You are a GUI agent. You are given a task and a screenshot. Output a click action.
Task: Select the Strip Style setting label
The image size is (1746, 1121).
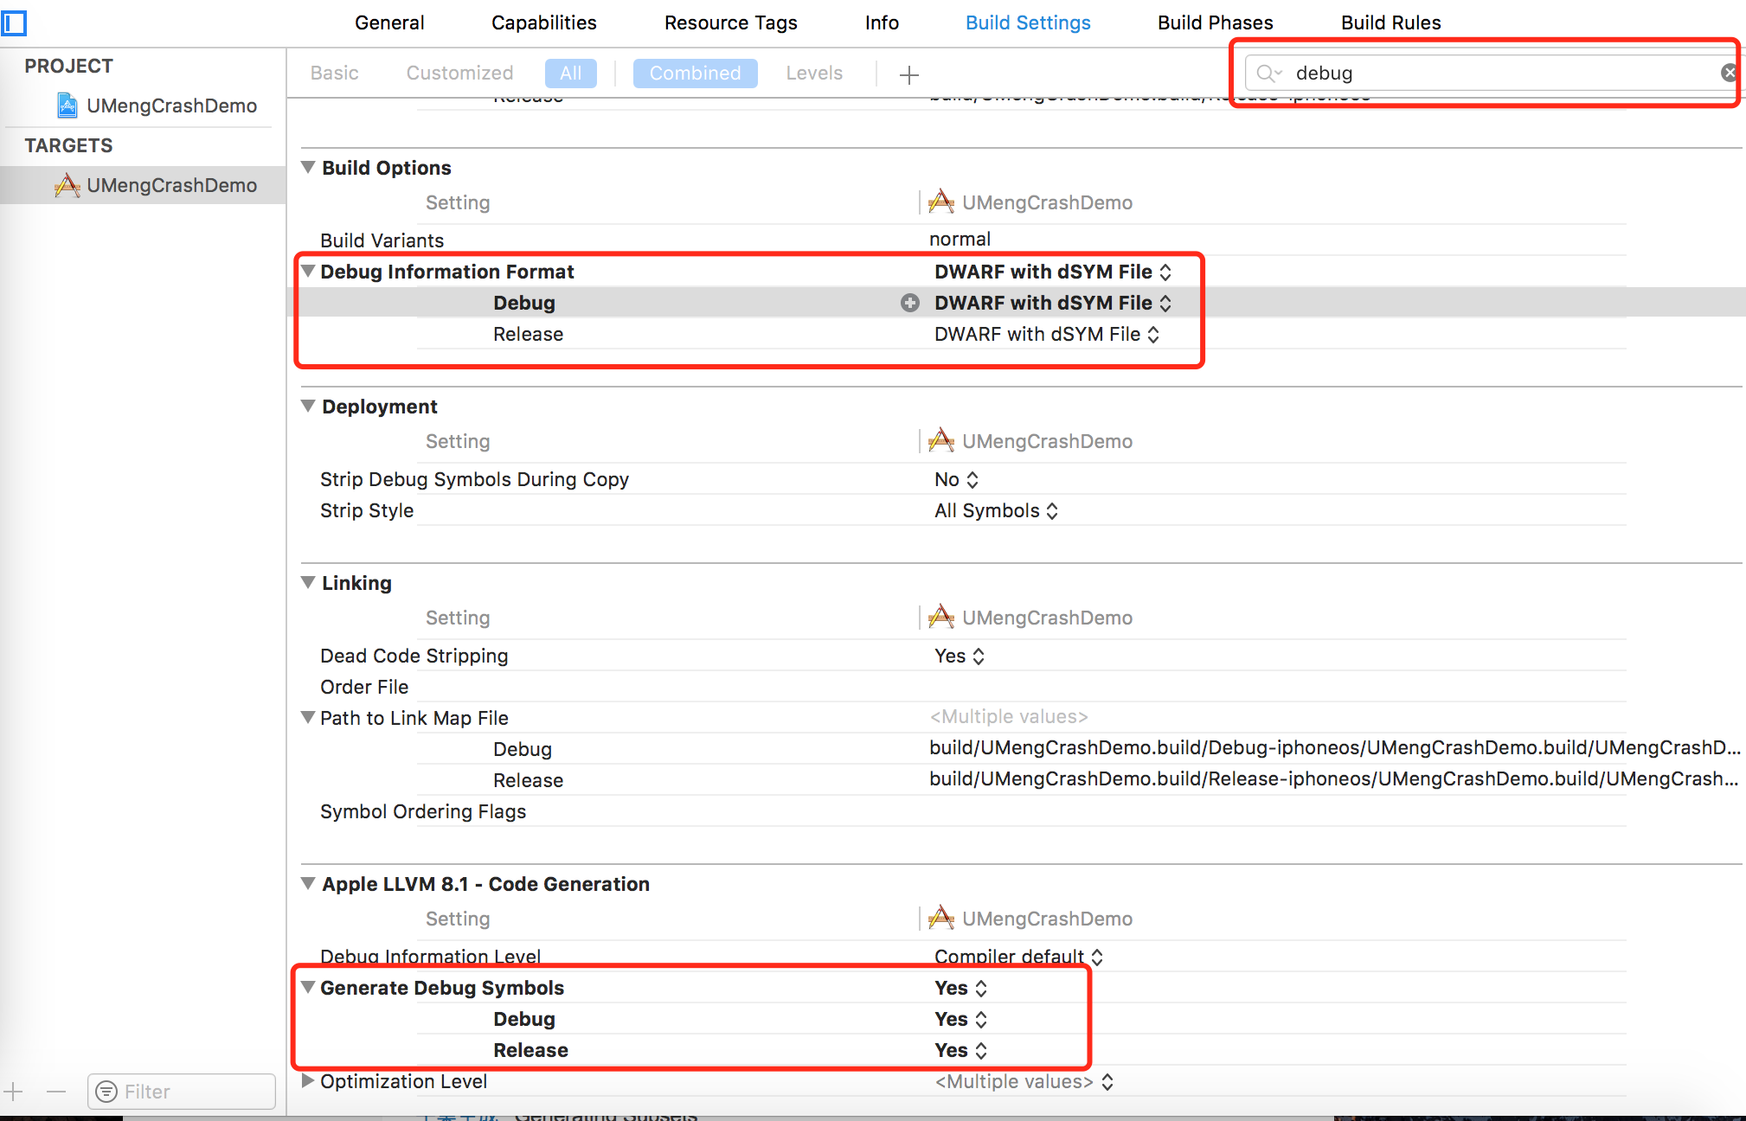tap(367, 510)
